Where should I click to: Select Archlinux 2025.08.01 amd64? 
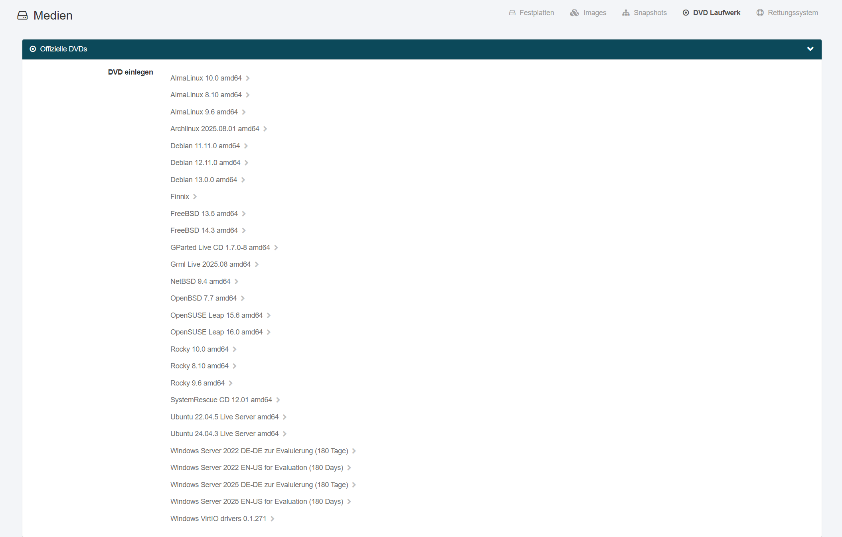tap(219, 129)
